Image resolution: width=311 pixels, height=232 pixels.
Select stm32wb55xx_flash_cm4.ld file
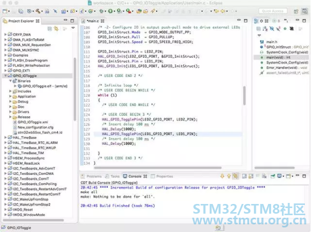[x=38, y=133]
